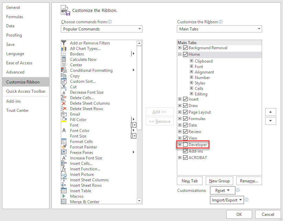Toggle the ACROBAT tab checkbox

click(x=185, y=158)
